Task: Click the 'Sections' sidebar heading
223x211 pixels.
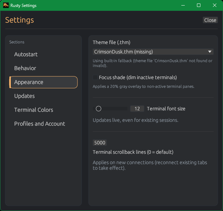Action: coord(17,42)
